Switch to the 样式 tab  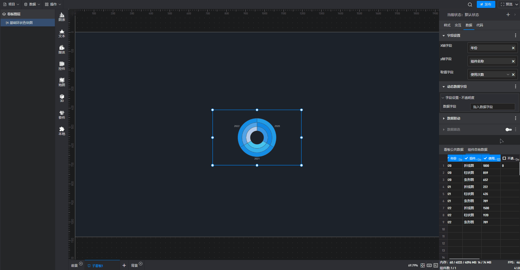pyautogui.click(x=447, y=25)
